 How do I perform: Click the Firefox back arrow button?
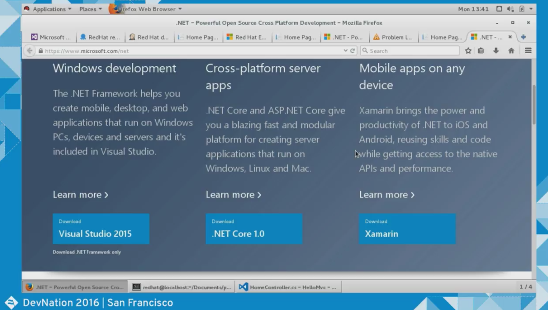[29, 51]
